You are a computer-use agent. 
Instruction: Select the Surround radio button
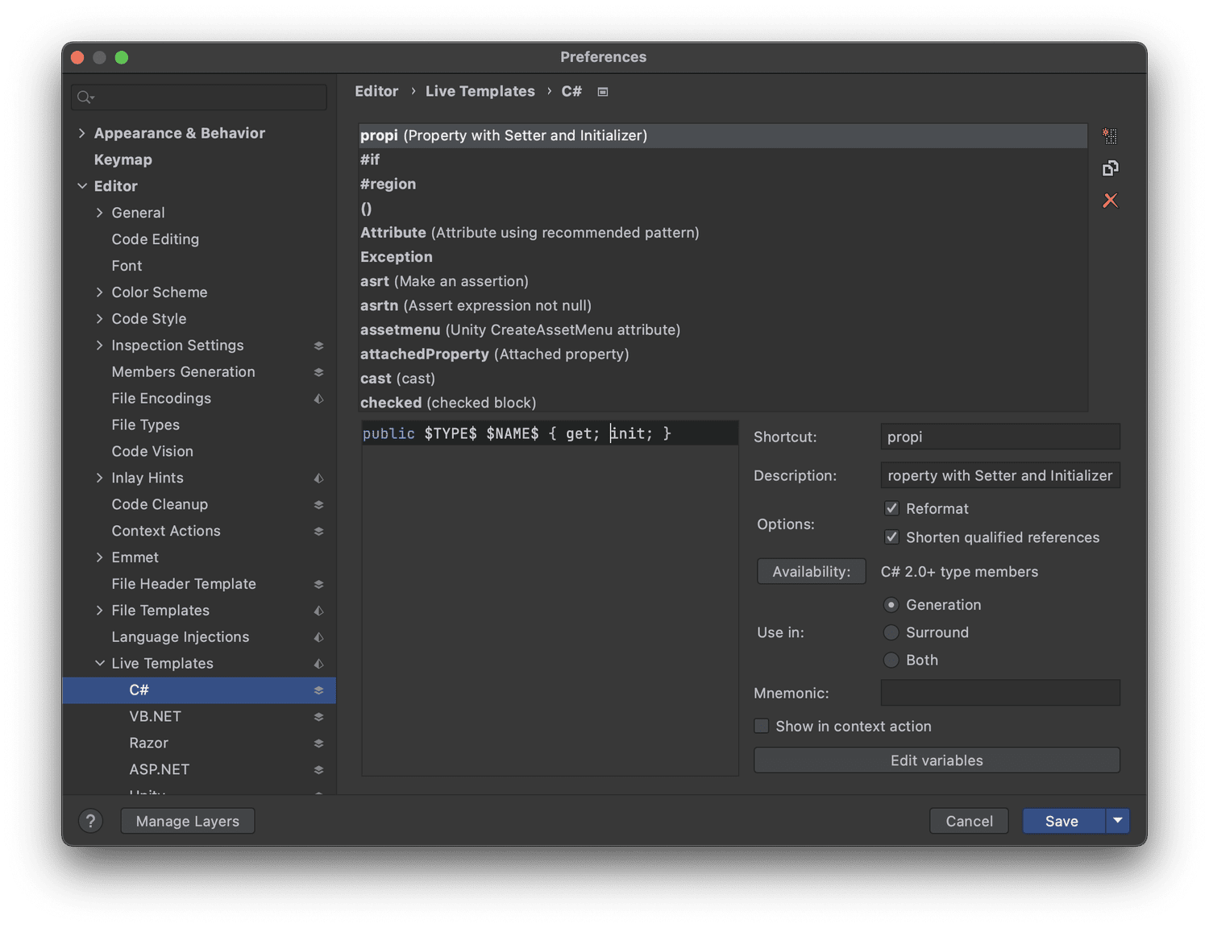[x=891, y=632]
